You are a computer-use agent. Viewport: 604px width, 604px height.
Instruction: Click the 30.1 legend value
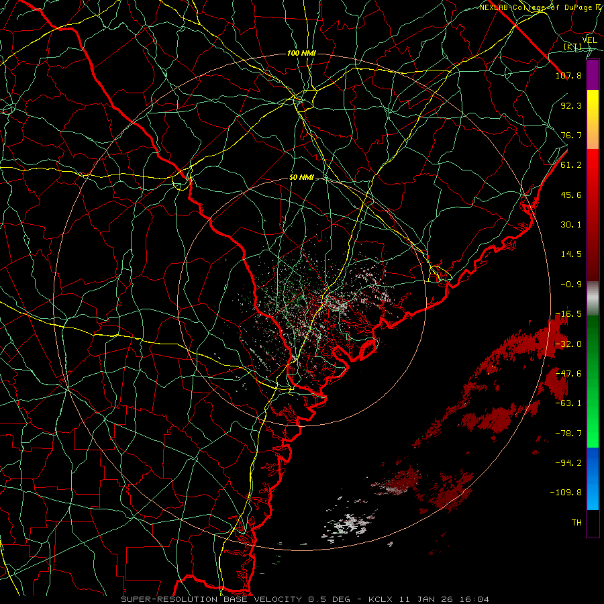(571, 225)
